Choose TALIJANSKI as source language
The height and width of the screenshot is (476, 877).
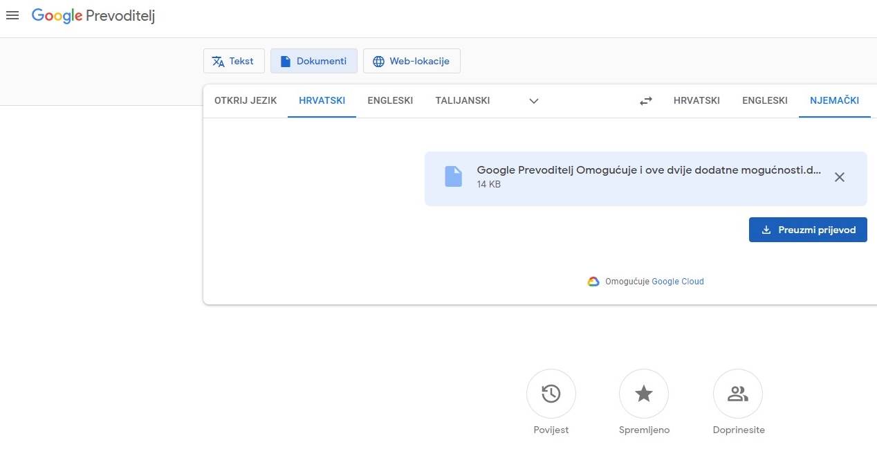point(463,100)
